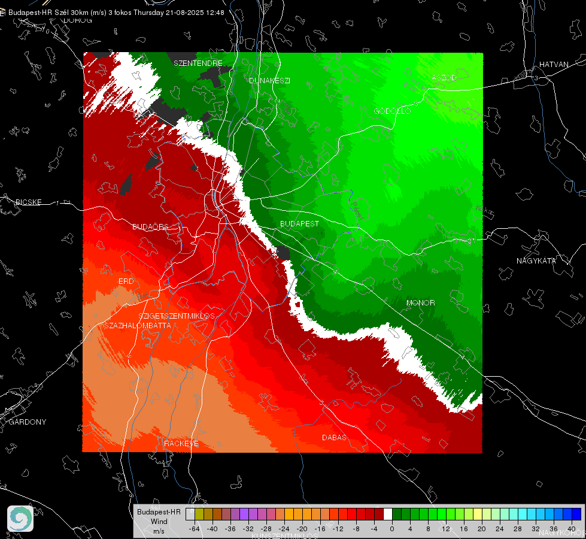Click the '28' legend scale value
Screen dimensions: 586x539
click(x=518, y=529)
